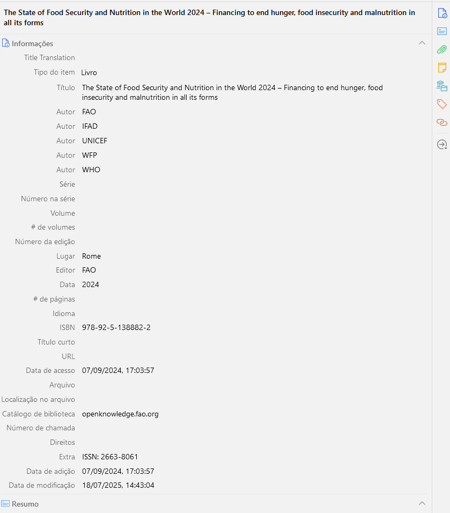This screenshot has height=513, width=450.
Task: Click the Tipo do item label
Action: coord(54,72)
